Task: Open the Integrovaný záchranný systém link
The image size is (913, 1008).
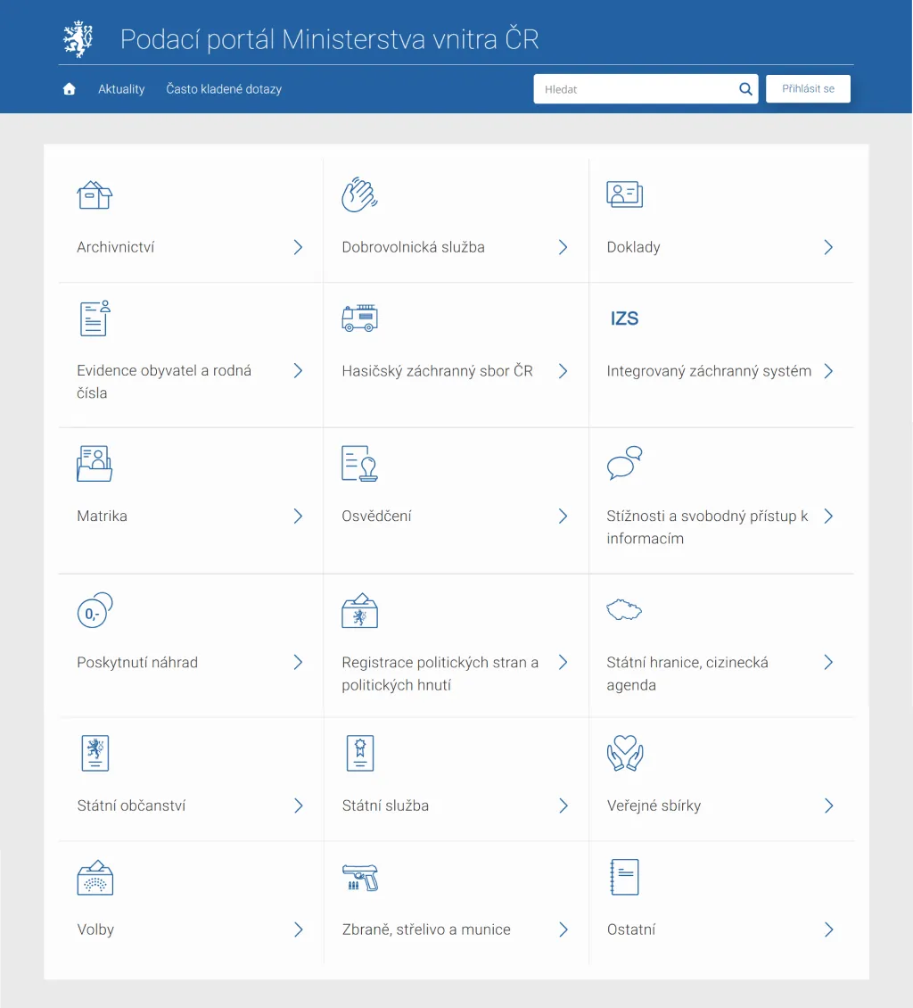Action: (x=710, y=371)
